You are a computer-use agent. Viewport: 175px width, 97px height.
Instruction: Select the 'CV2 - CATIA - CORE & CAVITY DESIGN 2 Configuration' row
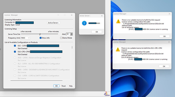tap(38, 76)
